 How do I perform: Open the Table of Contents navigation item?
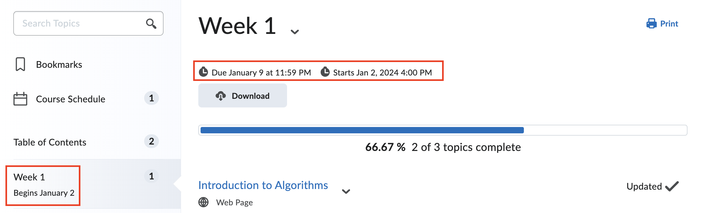50,142
